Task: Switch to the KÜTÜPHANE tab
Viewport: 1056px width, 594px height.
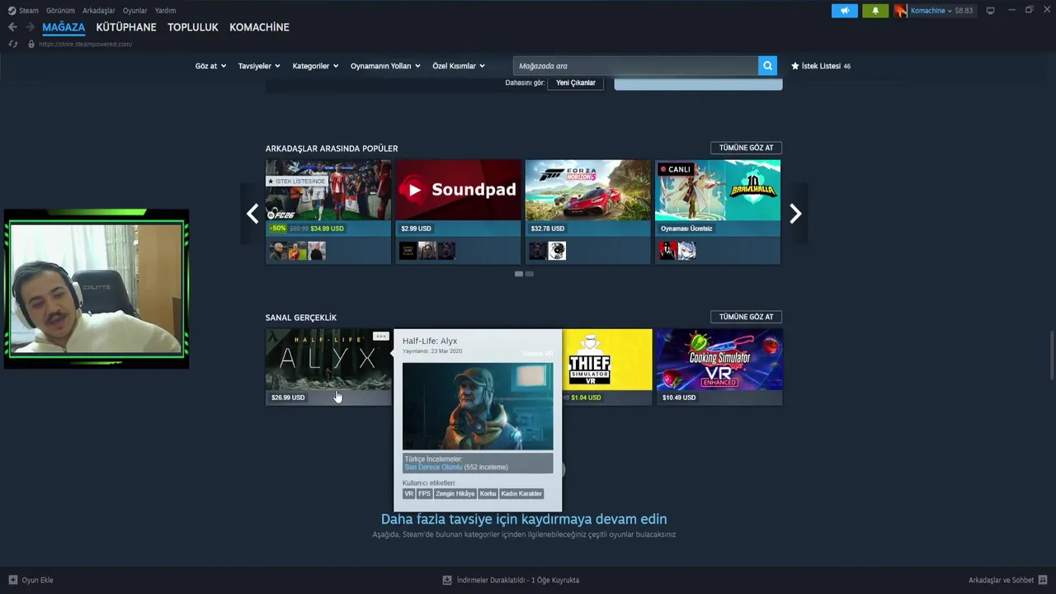Action: (126, 27)
